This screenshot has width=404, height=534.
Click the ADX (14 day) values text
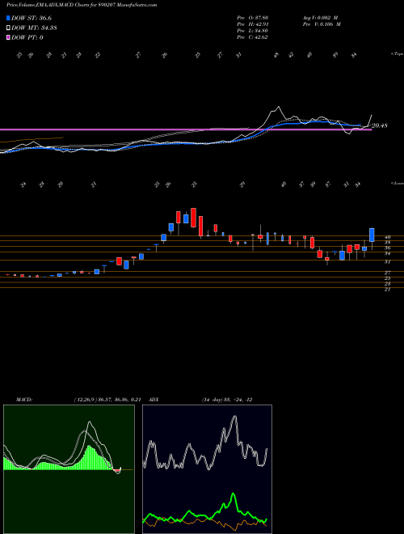pos(227,400)
